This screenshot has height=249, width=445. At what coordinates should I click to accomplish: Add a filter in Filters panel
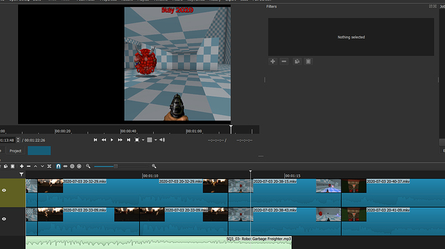click(273, 61)
